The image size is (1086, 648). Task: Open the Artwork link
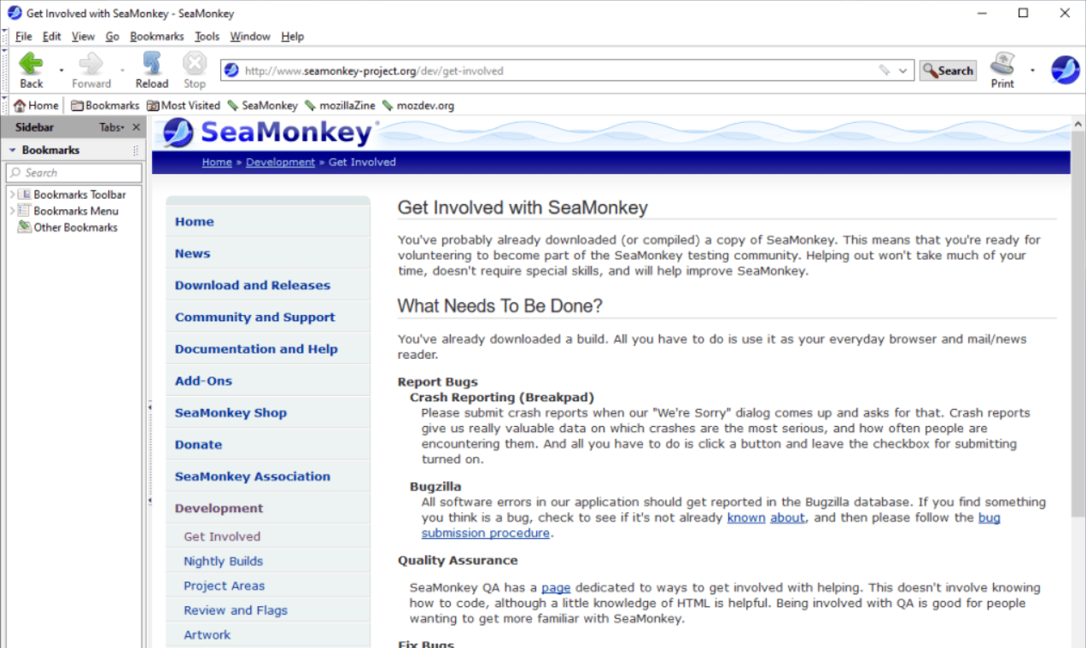tap(207, 635)
